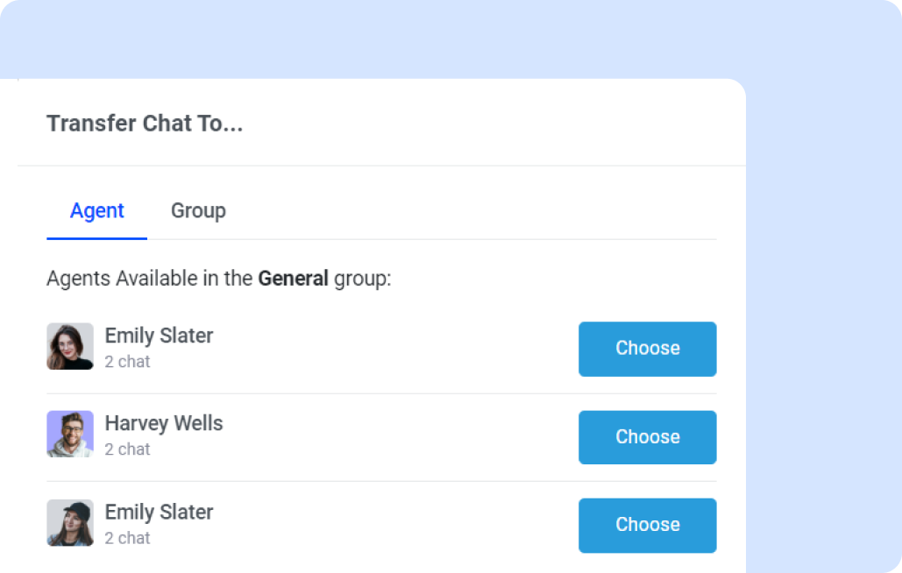The height and width of the screenshot is (573, 902).
Task: Click the word 'group:' after General
Action: [362, 279]
